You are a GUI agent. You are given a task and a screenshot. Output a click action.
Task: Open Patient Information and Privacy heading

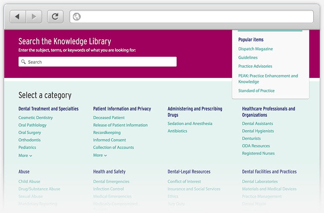[x=122, y=109]
